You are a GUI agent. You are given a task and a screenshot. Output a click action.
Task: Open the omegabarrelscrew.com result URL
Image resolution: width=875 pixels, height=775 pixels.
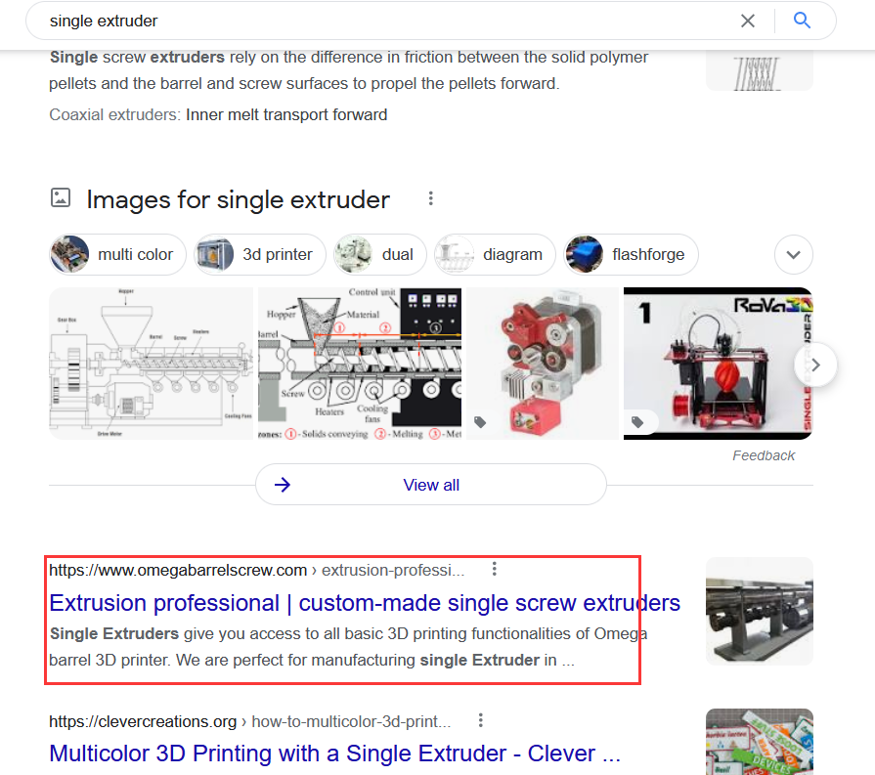pyautogui.click(x=257, y=570)
